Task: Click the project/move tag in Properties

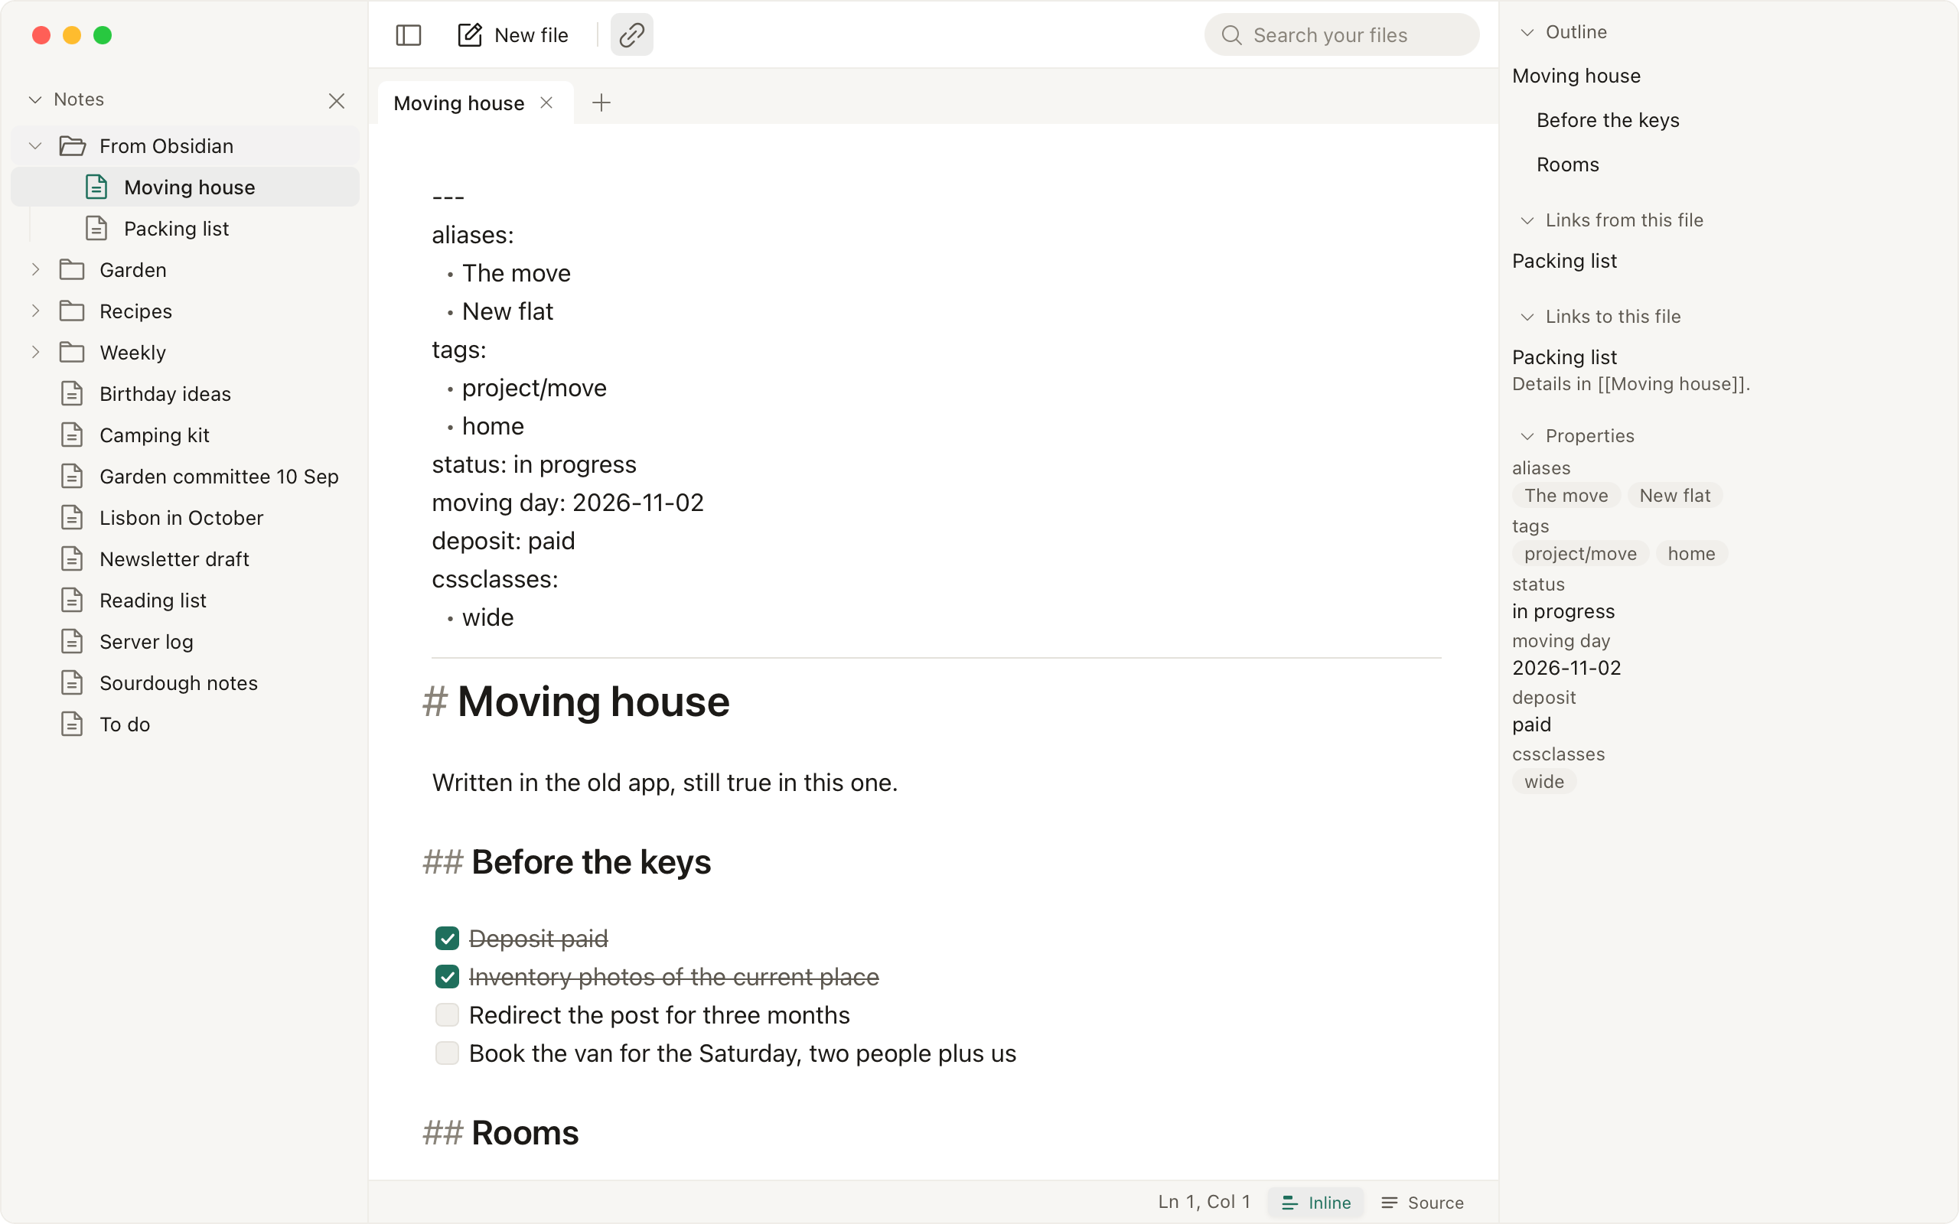Action: coord(1579,554)
